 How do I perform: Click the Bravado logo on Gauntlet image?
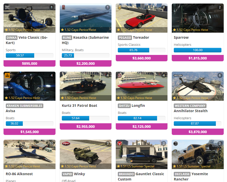coord(119,144)
